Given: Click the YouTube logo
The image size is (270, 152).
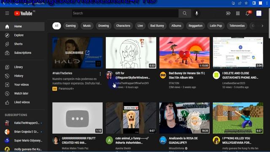Looking at the screenshot, I should [23, 13].
